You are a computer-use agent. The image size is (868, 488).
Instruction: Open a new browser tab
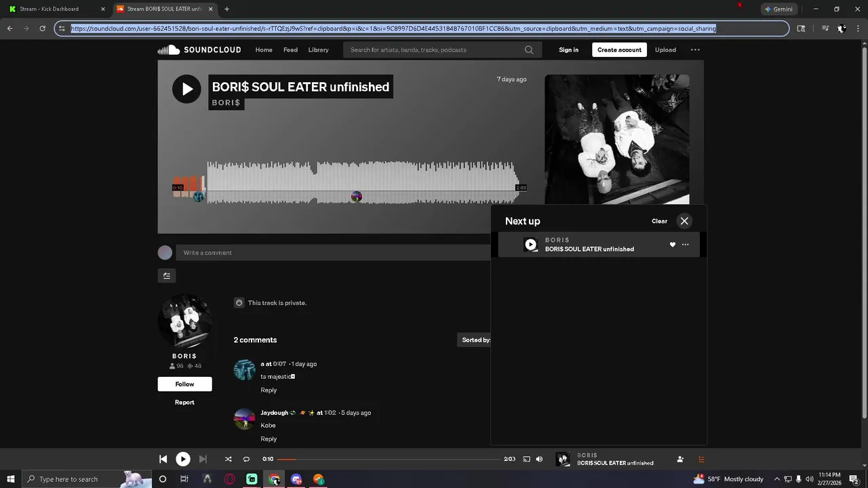tap(226, 9)
